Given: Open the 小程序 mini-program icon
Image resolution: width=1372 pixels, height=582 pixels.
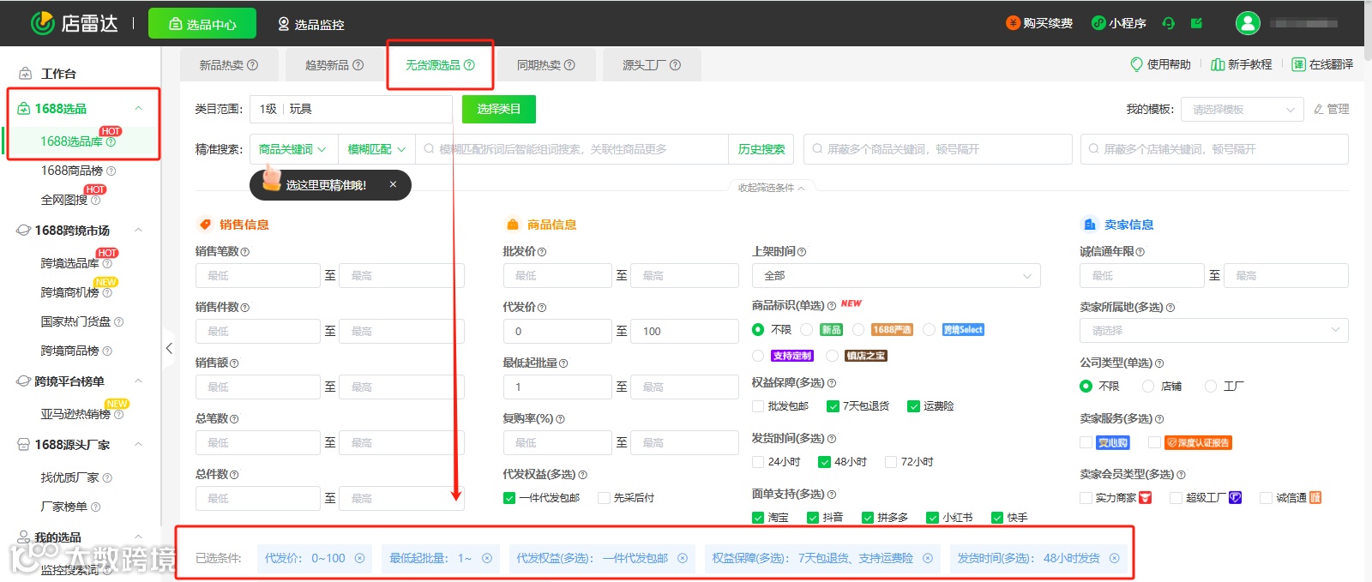Looking at the screenshot, I should tap(1098, 23).
